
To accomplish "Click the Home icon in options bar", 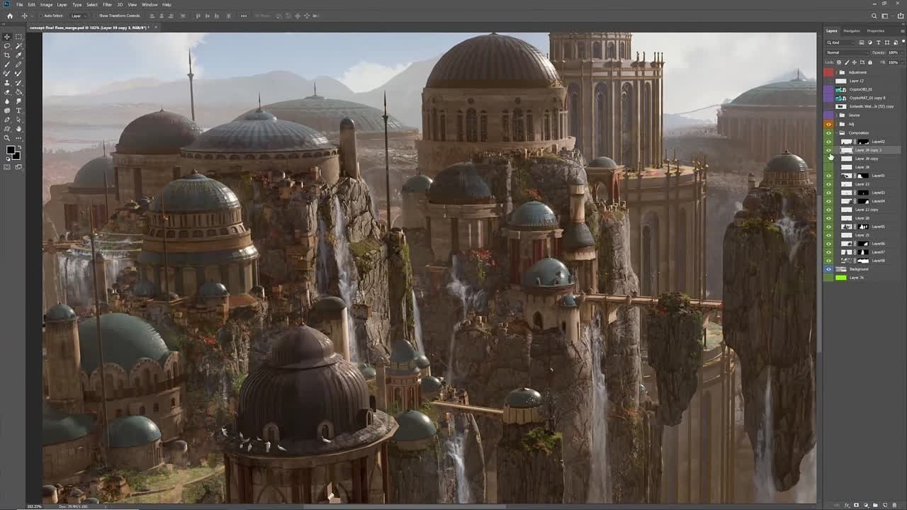I will tap(9, 16).
